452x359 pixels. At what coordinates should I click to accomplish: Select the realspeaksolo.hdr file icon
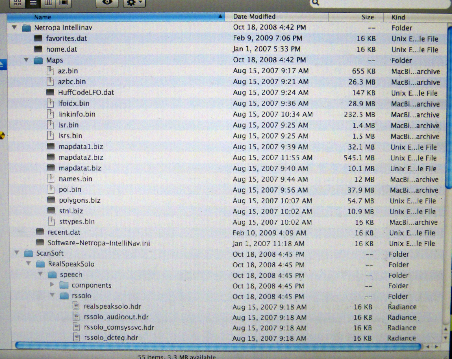76,306
